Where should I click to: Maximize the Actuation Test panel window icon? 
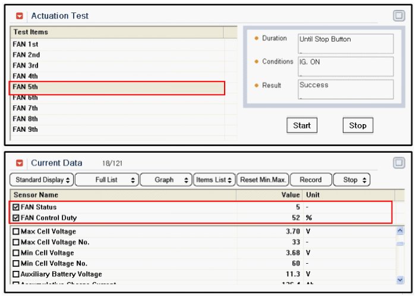pyautogui.click(x=399, y=16)
